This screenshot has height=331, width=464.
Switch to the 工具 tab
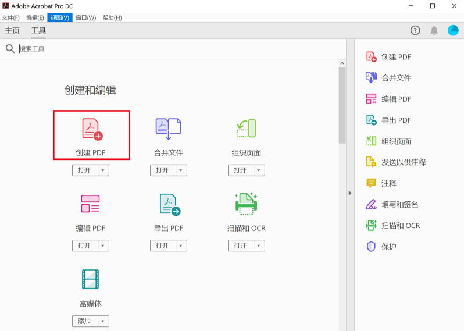pyautogui.click(x=38, y=30)
